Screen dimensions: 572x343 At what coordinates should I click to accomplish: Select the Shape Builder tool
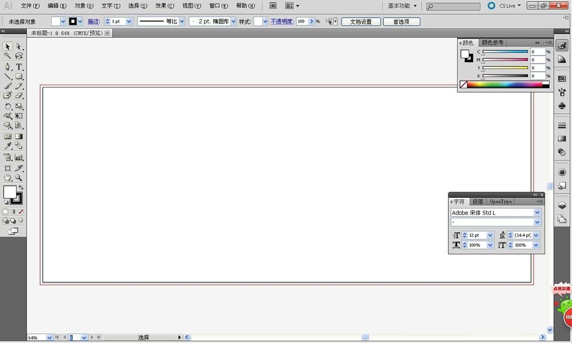(7, 125)
